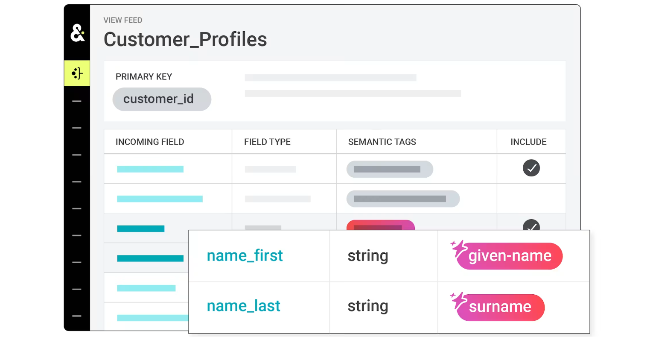Sort by the INCOMING FIELD column header
The image size is (650, 337).
point(150,142)
